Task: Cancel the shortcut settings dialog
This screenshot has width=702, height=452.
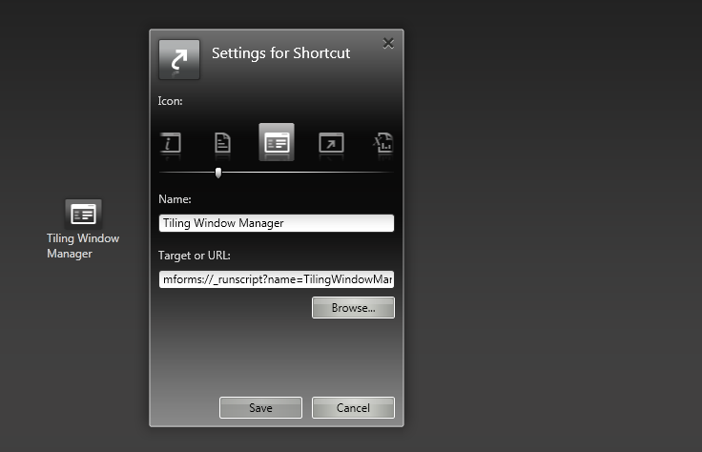Action: point(353,408)
